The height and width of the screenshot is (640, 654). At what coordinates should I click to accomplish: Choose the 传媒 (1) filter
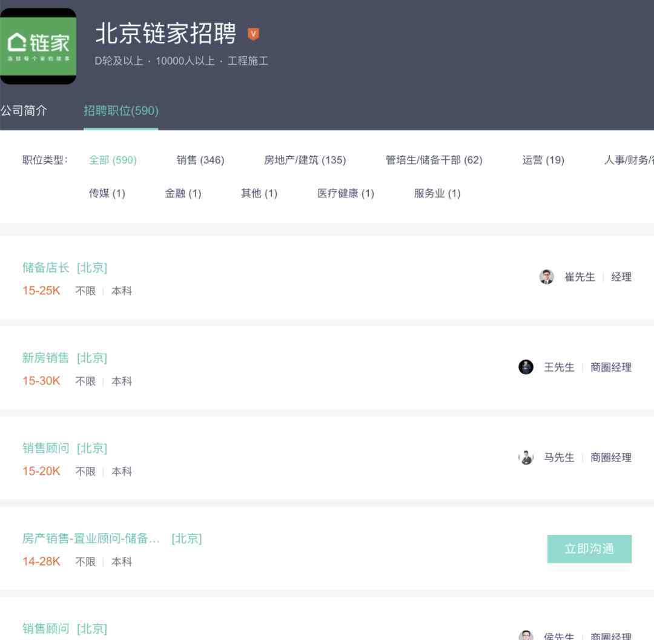pos(107,193)
